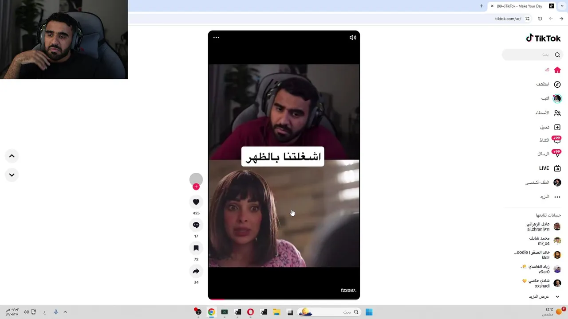Expand 'عرض المزيد' followed accounts list

click(544, 296)
